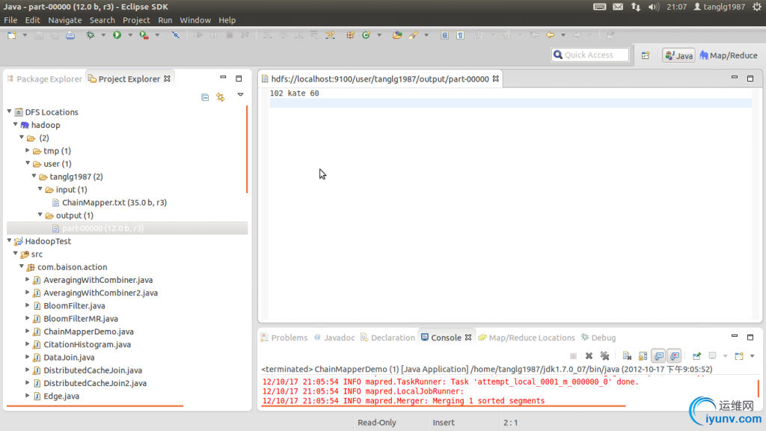Click the Link with Editor icon

click(220, 97)
